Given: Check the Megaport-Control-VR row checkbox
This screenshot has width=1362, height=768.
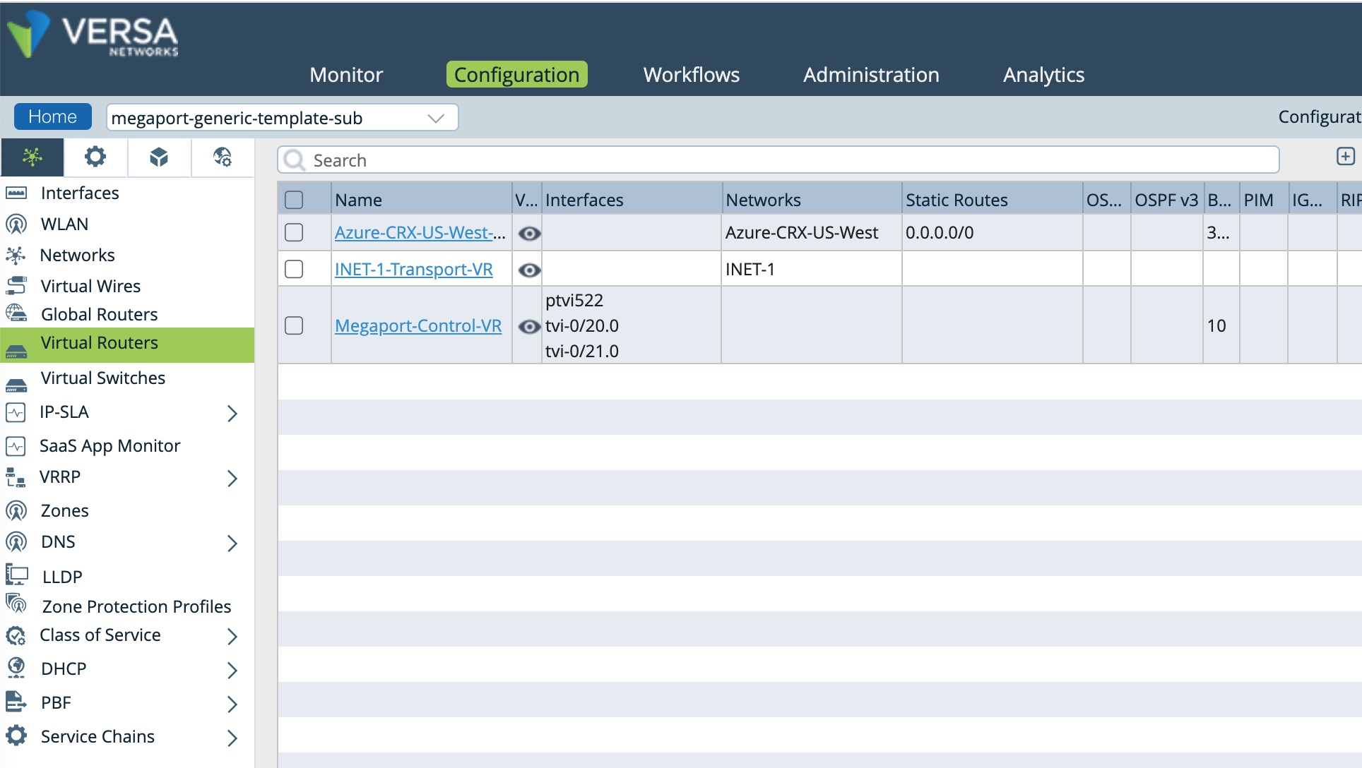Looking at the screenshot, I should [293, 325].
